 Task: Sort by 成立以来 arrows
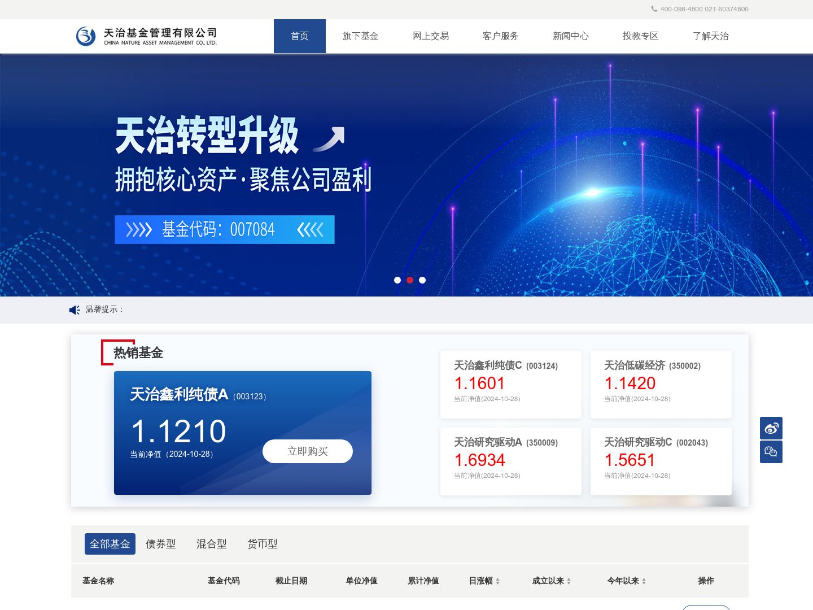tap(569, 581)
